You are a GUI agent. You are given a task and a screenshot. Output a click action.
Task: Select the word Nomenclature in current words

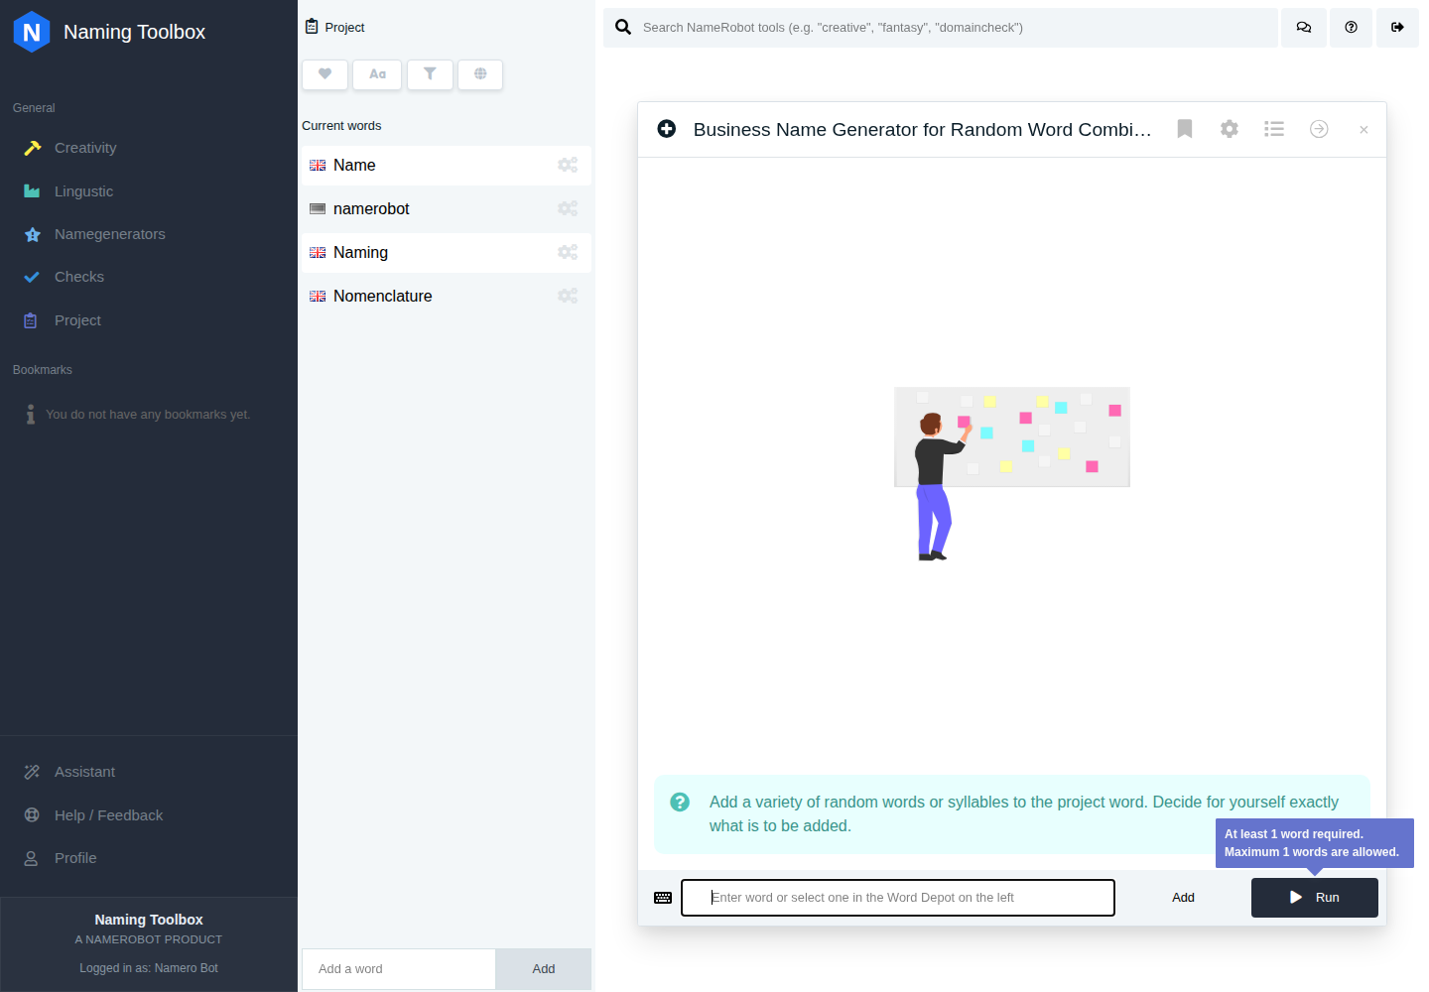(x=382, y=297)
